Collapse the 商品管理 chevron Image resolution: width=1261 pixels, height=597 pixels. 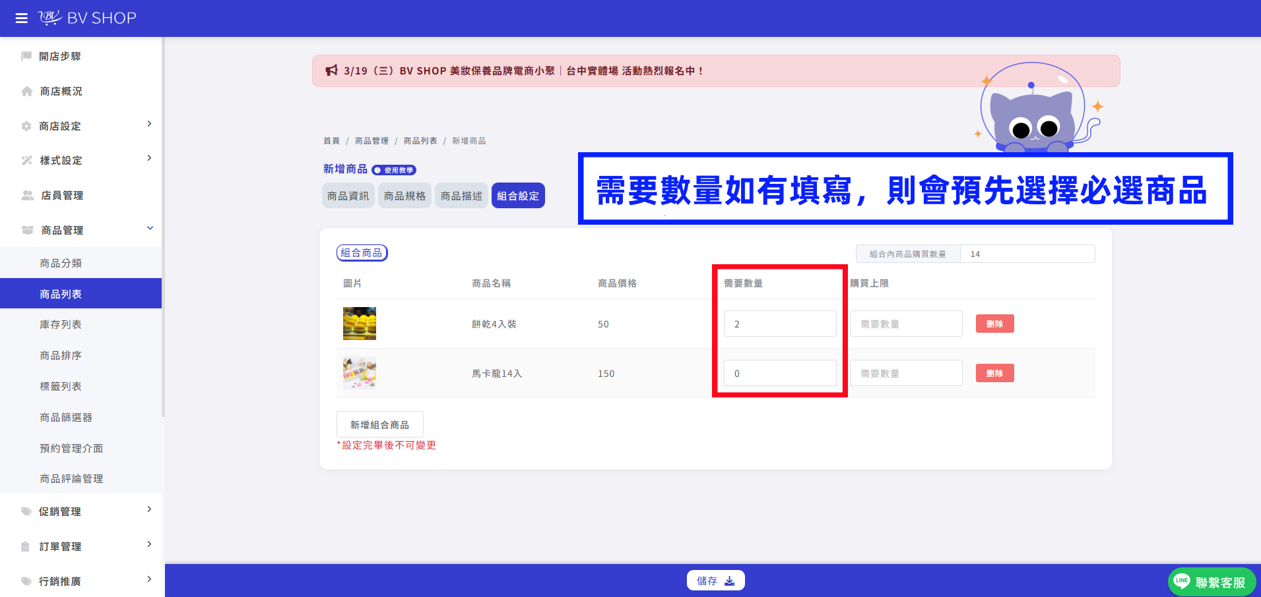150,228
